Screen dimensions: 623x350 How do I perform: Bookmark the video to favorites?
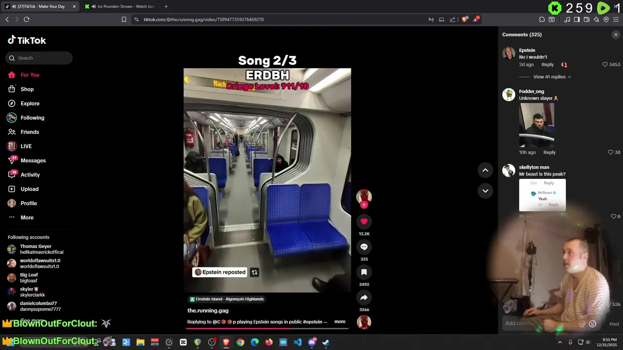[364, 272]
